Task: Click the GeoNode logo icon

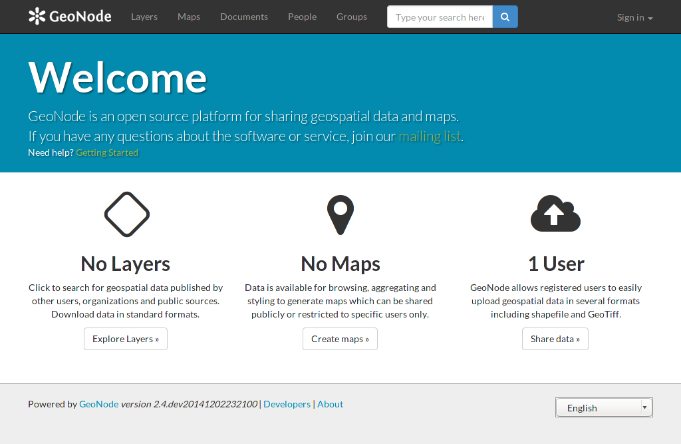Action: [x=37, y=16]
